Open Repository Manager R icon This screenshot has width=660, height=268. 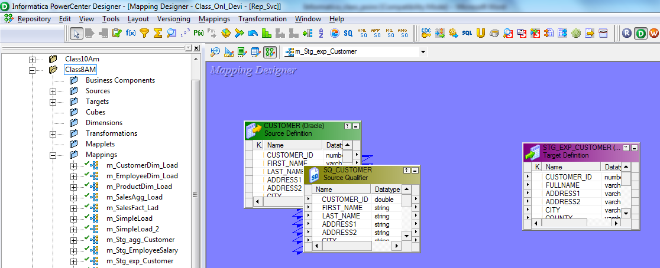point(627,33)
